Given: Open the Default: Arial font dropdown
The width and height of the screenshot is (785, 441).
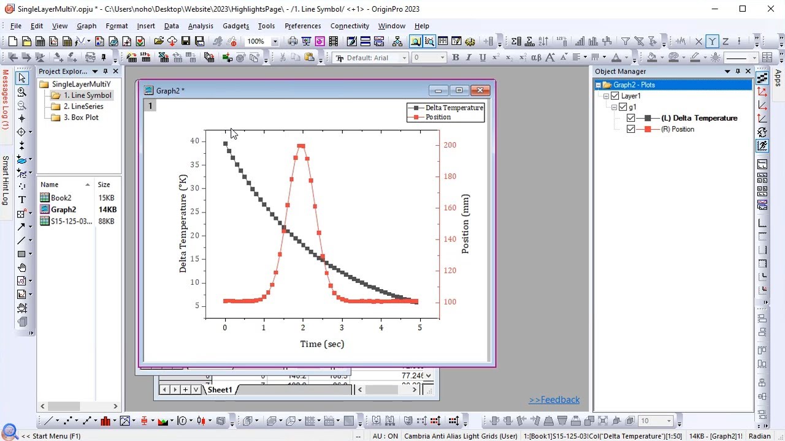Looking at the screenshot, I should pos(404,58).
